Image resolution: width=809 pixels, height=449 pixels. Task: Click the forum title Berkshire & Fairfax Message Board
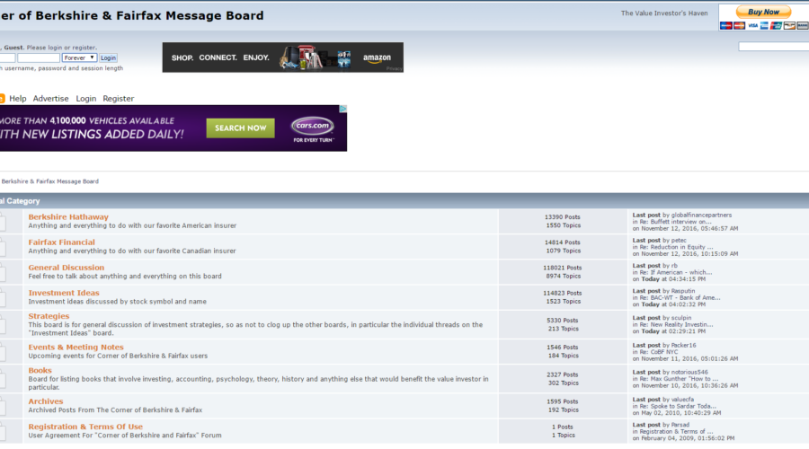click(x=132, y=15)
